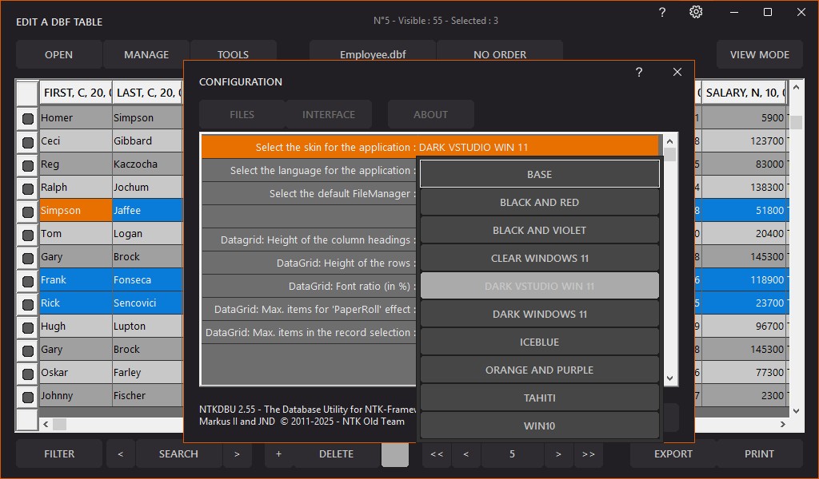Choose the WIN10 skin
The image size is (819, 479).
point(540,426)
